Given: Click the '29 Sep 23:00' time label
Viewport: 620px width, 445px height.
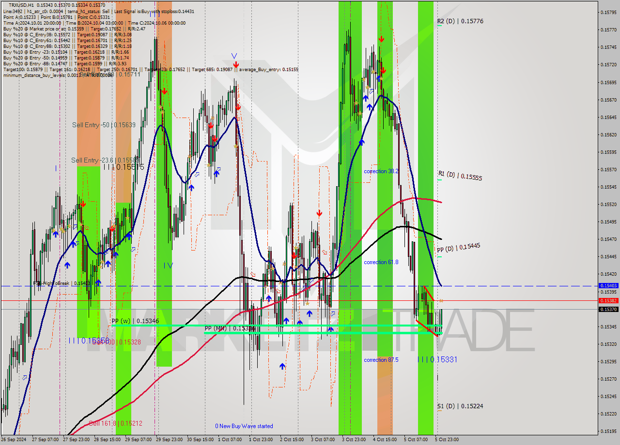Looking at the screenshot, I should point(168,440).
